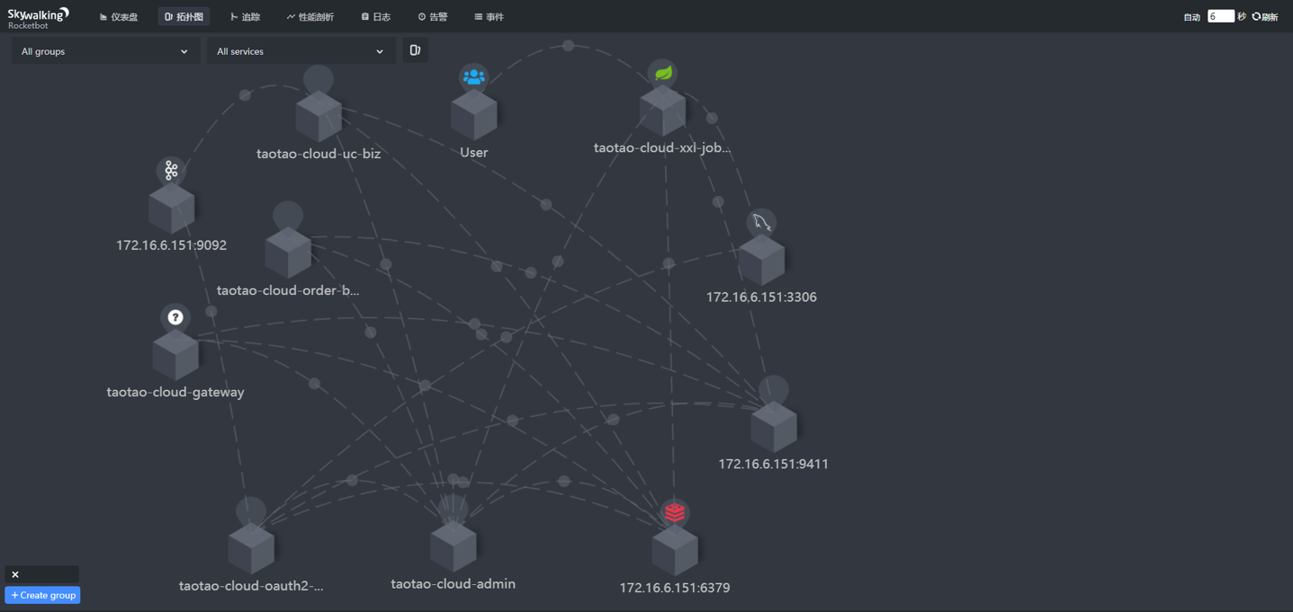
Task: Click the green Spring leaf icon
Action: click(x=663, y=73)
